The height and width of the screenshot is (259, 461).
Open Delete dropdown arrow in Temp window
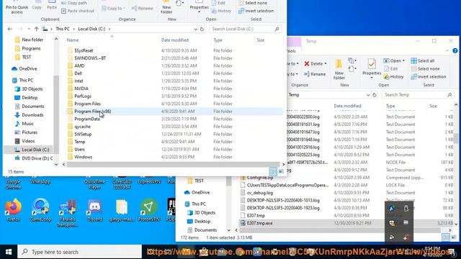pos(325,64)
